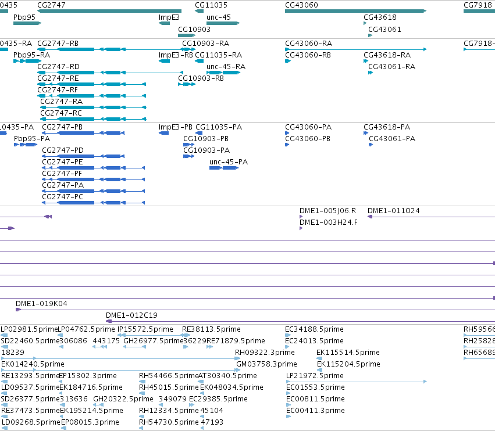Image resolution: width=495 pixels, height=431 pixels.
Task: Select EST EK115514.5prime
Action: [319, 358]
